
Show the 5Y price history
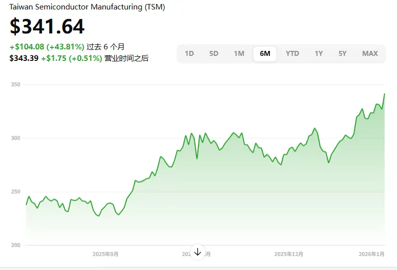coord(342,53)
